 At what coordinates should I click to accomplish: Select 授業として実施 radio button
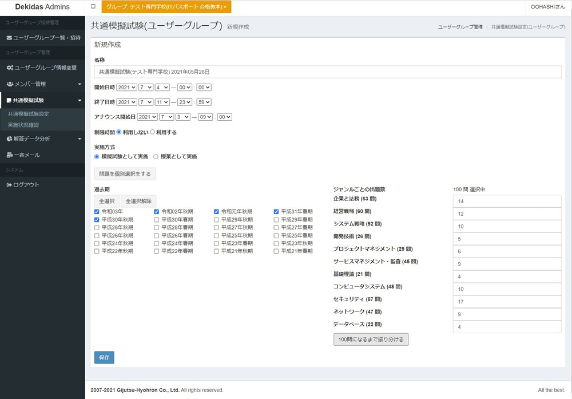(156, 157)
